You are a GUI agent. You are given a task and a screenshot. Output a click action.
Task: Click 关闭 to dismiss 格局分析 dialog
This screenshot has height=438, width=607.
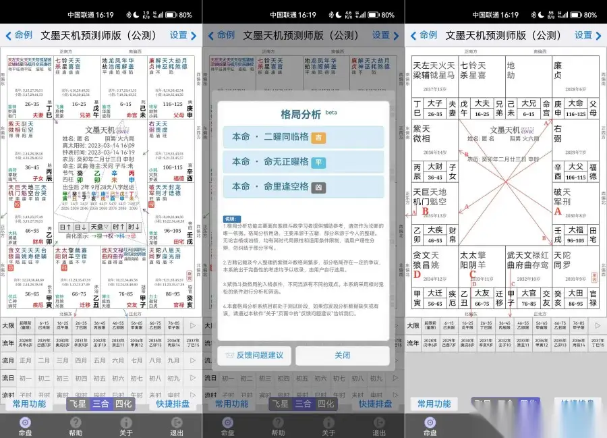[x=342, y=355]
